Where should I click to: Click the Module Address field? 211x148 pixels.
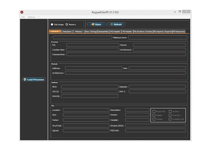point(94,68)
